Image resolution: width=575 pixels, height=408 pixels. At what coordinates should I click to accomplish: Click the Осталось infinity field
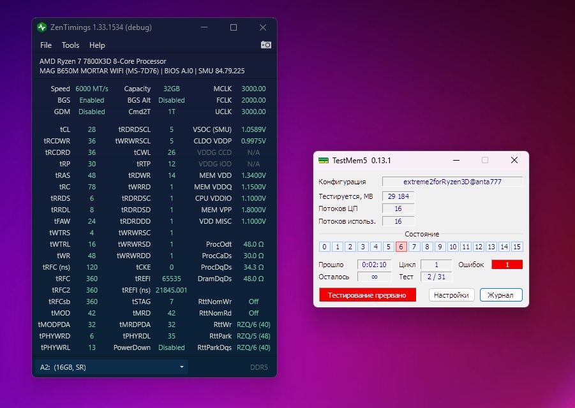point(374,277)
